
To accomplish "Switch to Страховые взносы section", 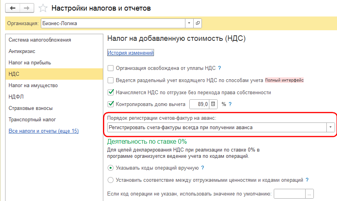I will point(54,108).
